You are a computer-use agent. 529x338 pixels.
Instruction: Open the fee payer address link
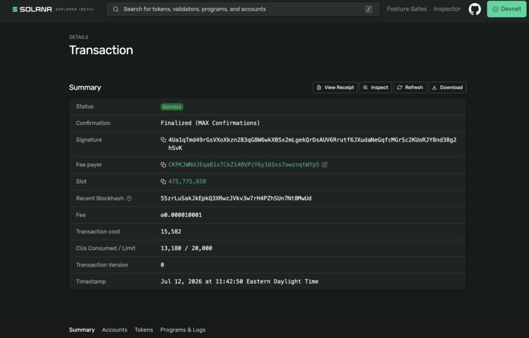[243, 164]
